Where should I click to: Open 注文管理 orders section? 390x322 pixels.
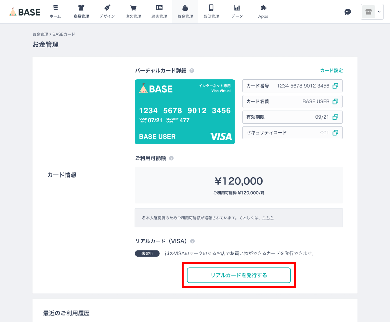133,12
